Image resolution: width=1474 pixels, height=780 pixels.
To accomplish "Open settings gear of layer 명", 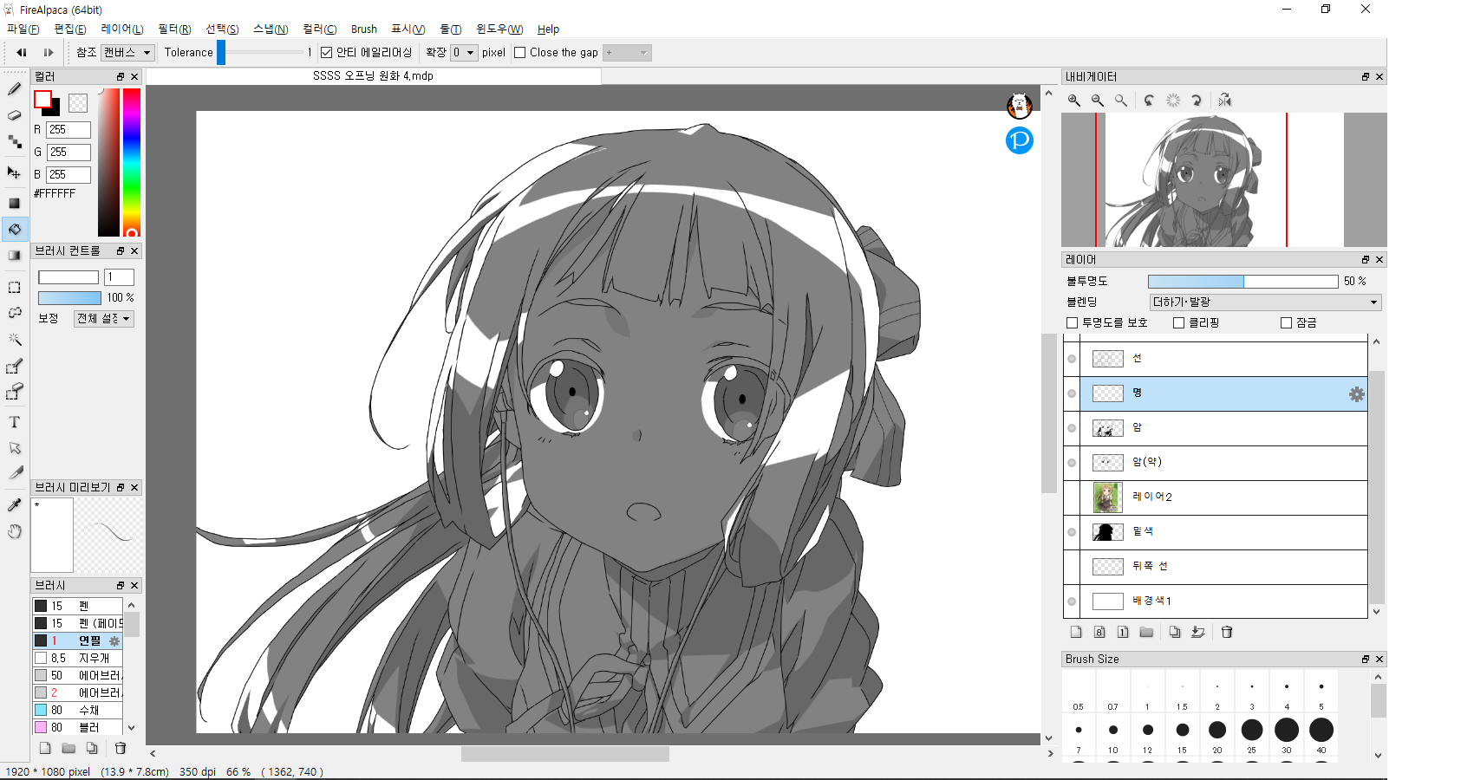I will click(x=1356, y=394).
